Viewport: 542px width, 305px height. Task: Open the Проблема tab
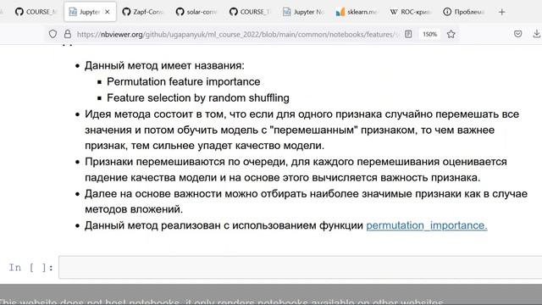click(x=463, y=12)
